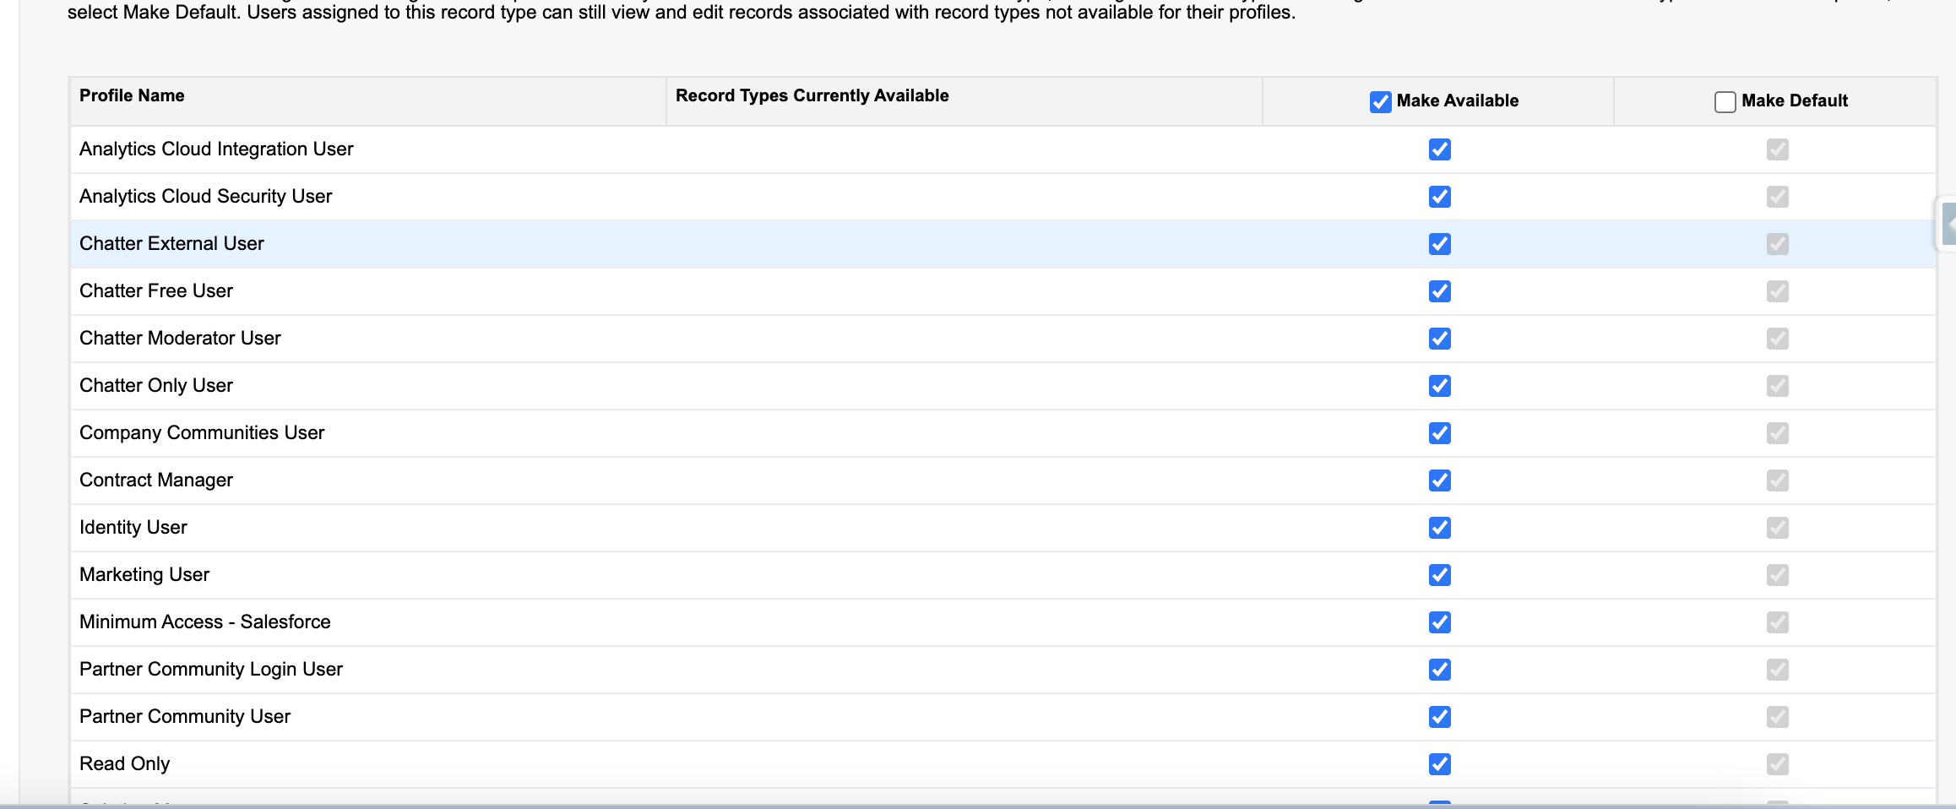Check the Make Default header checkbox

(x=1725, y=102)
